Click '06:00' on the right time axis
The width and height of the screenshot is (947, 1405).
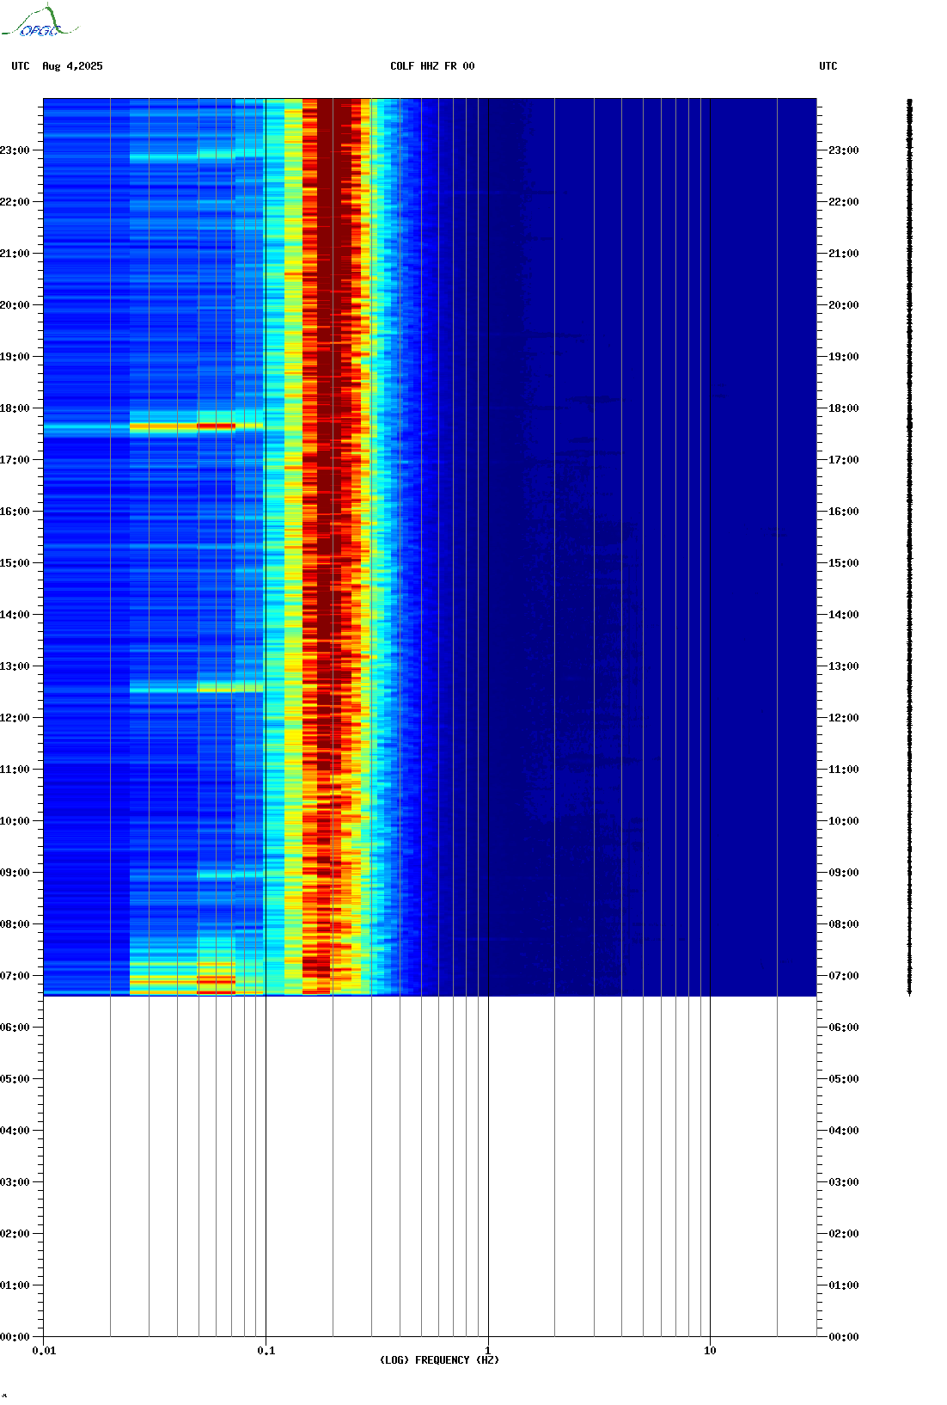[x=844, y=1028]
